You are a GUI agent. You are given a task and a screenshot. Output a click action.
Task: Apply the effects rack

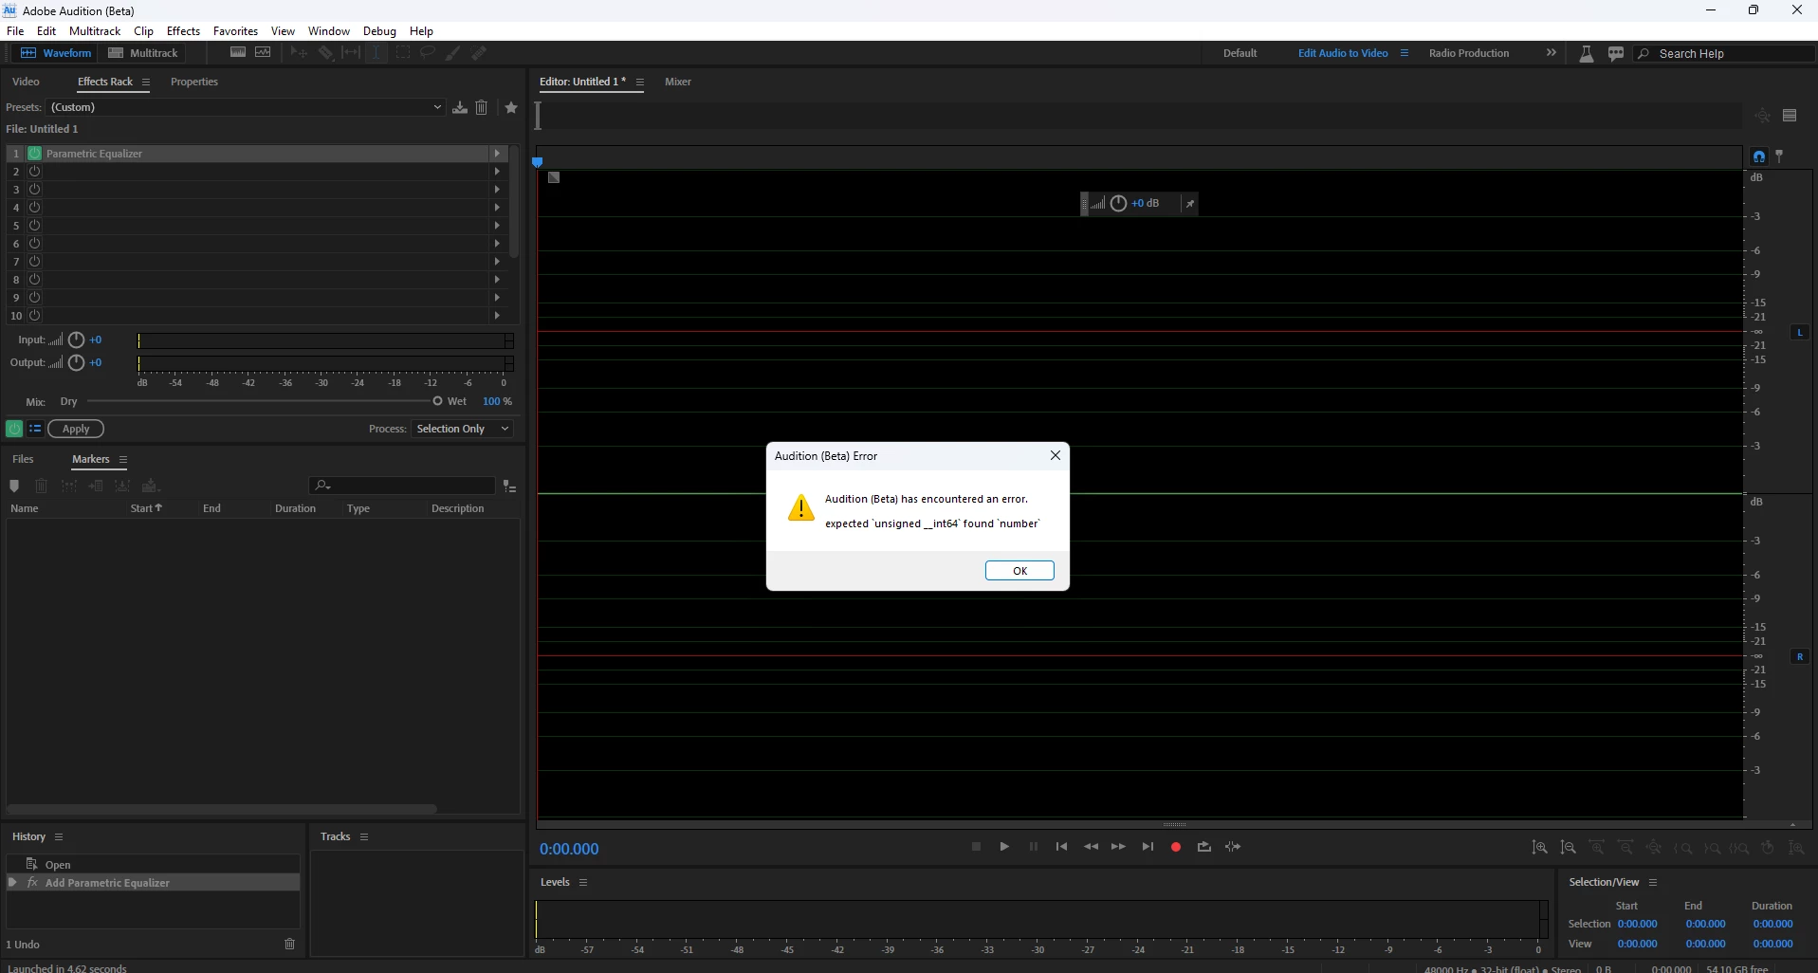[76, 429]
